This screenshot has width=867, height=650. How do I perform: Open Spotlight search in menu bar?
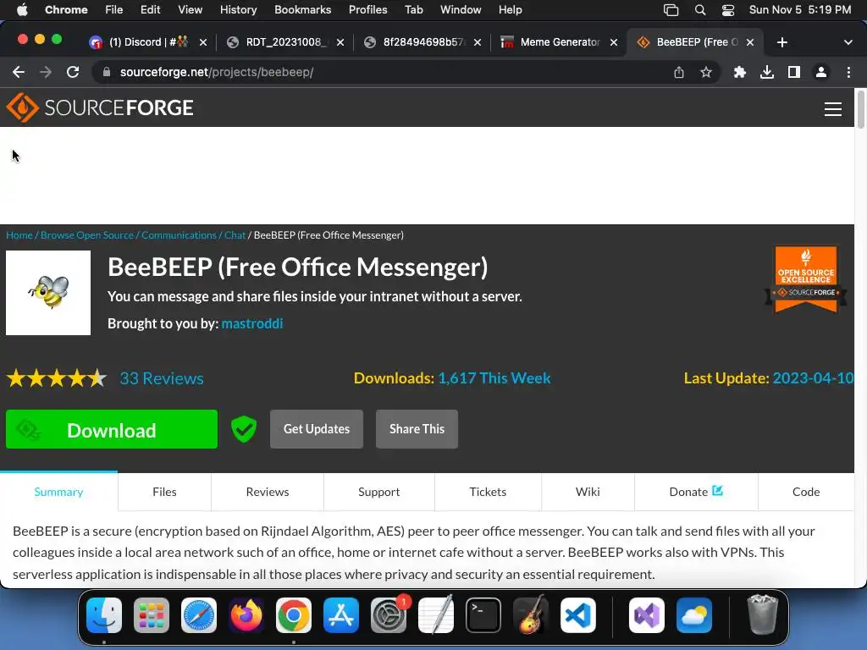[x=700, y=10]
